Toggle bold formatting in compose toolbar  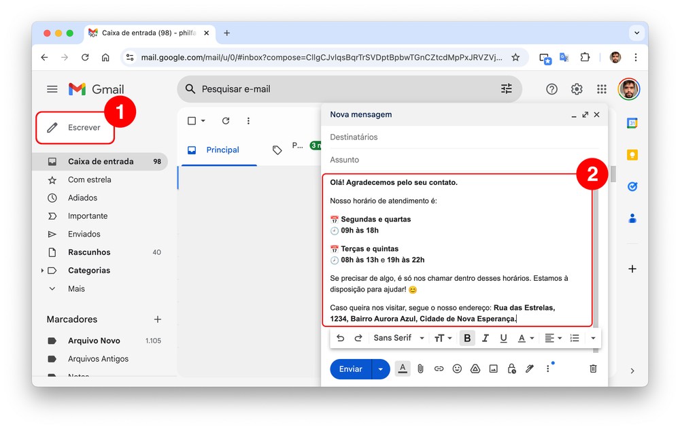[467, 338]
